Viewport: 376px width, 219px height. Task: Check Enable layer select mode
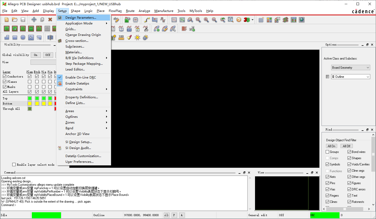pos(14,165)
